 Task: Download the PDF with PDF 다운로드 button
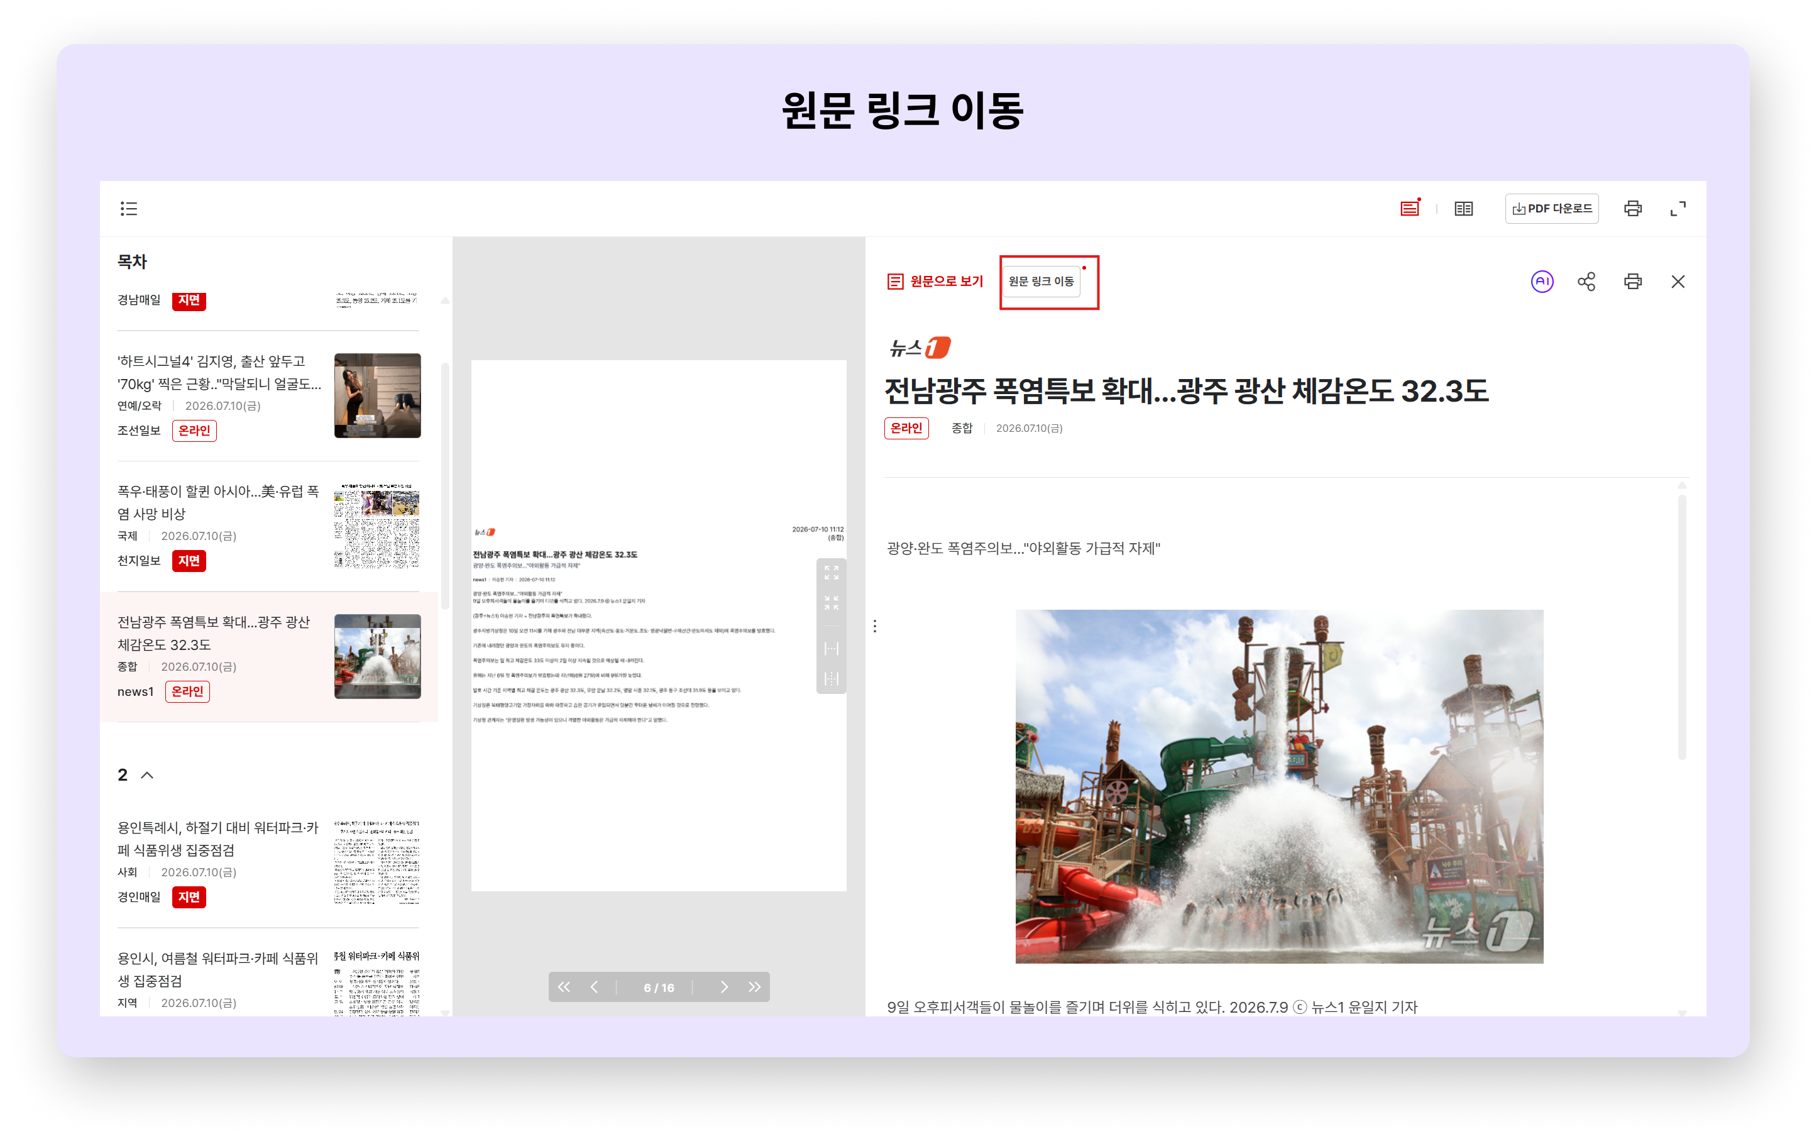(1552, 209)
